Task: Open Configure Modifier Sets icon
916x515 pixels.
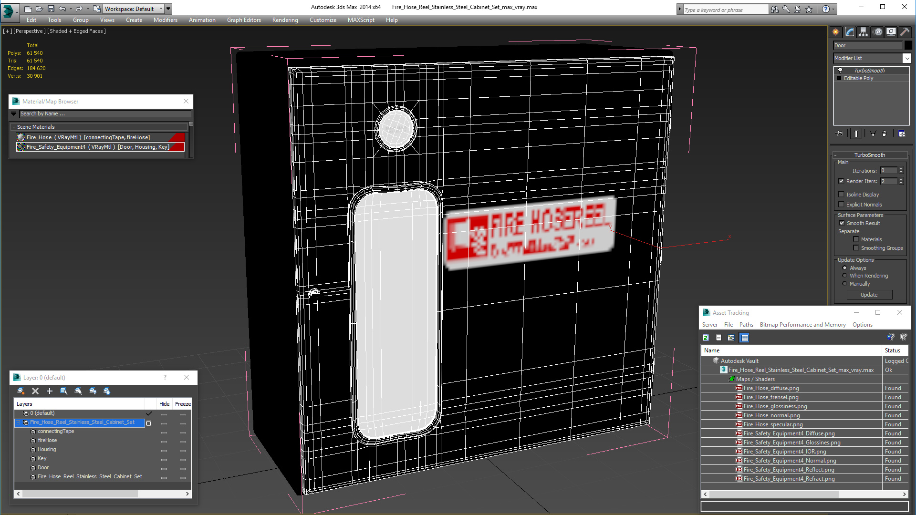Action: 901,134
